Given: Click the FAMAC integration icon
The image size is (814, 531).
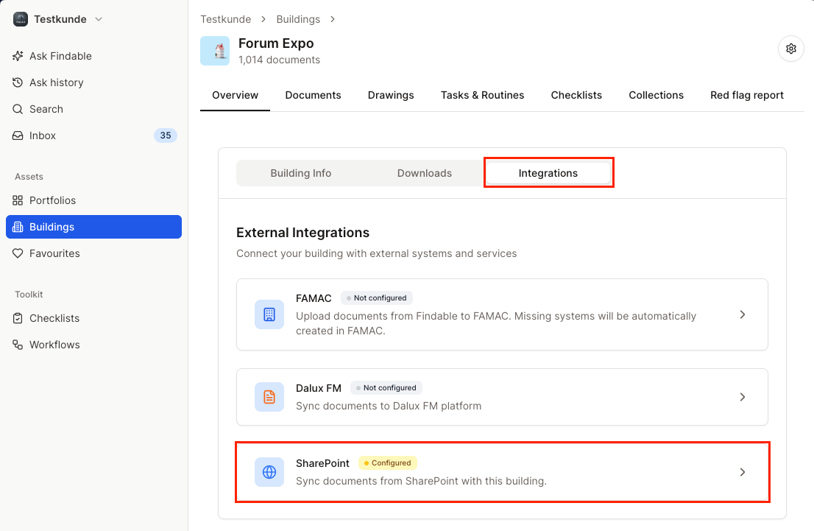Looking at the screenshot, I should coord(269,314).
